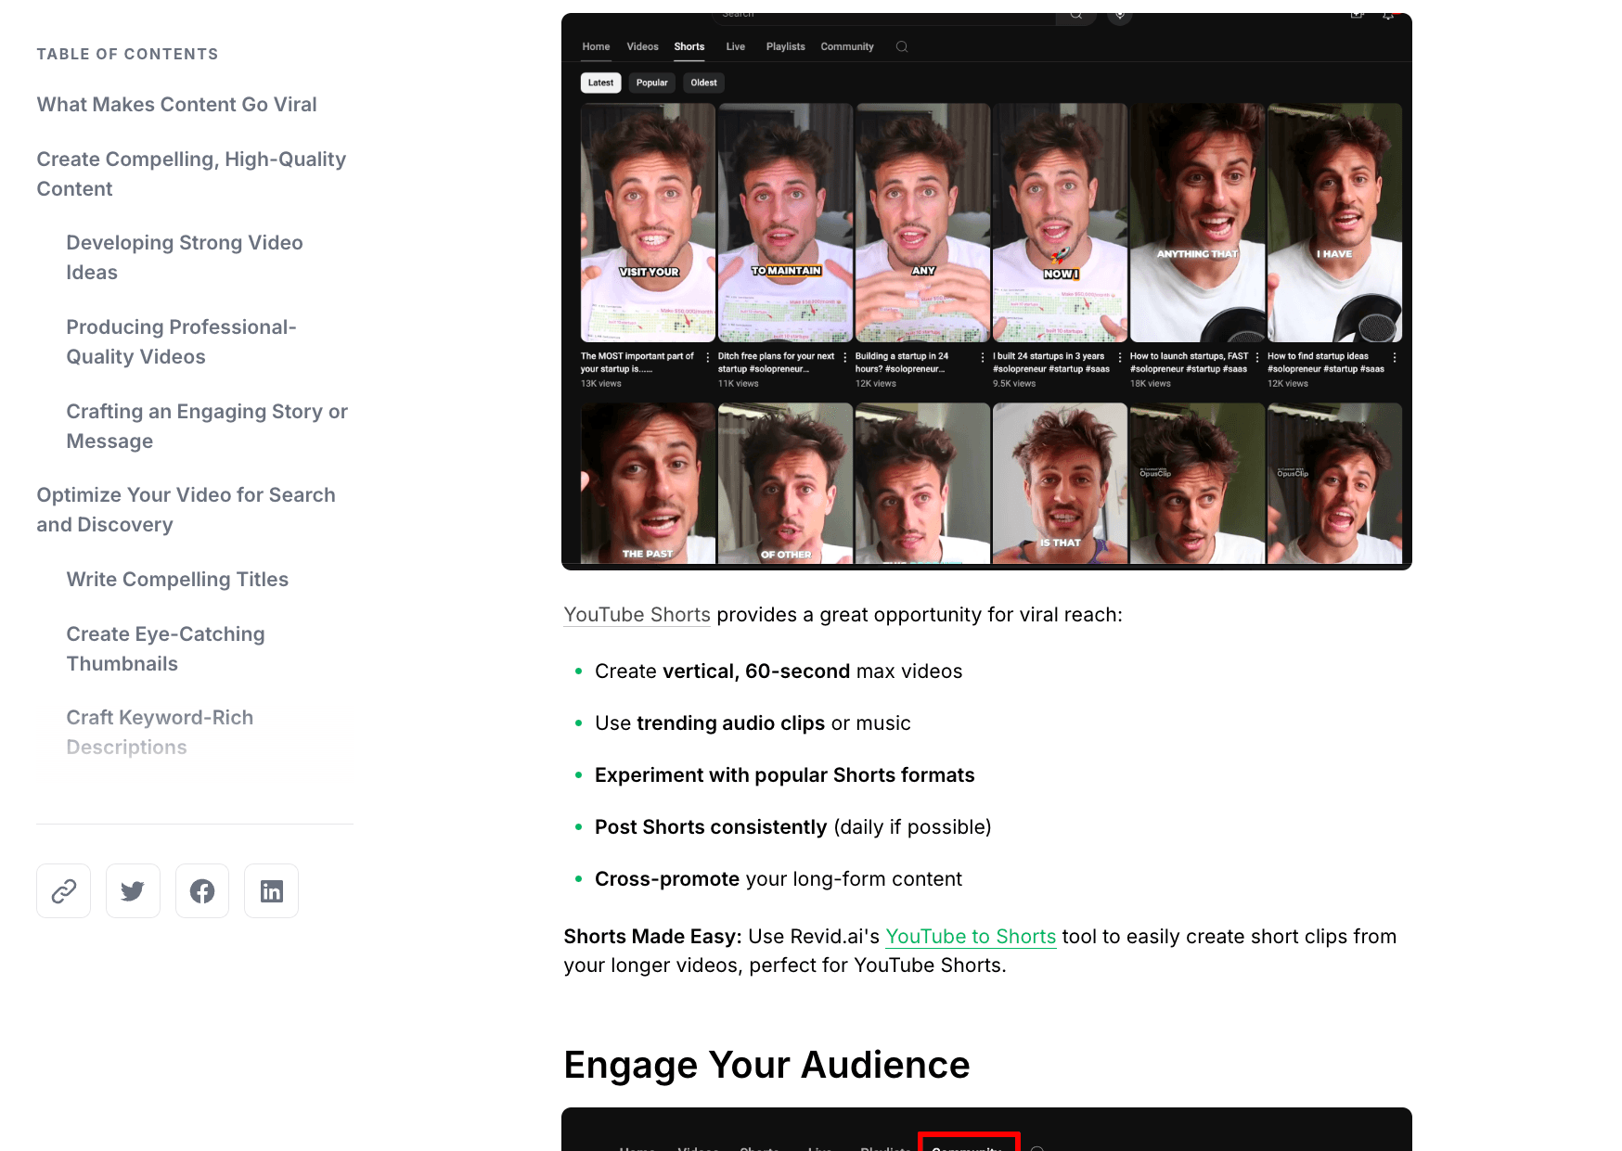Open Producing Professional-Quality Videos section

point(181,342)
